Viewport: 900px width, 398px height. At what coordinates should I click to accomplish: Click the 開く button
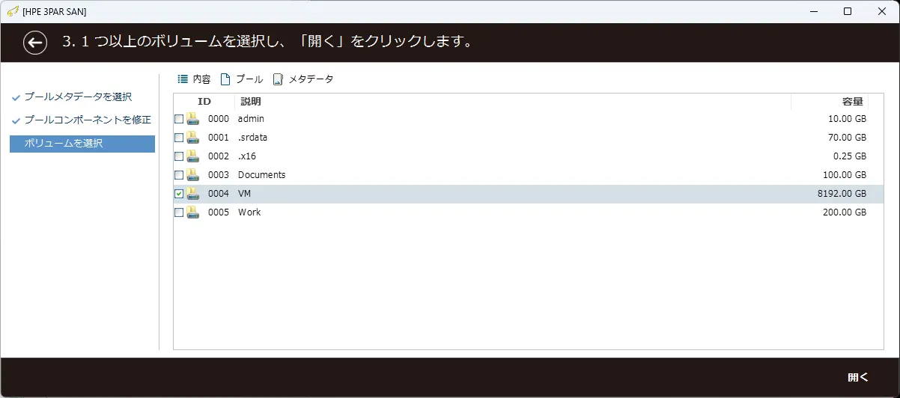pos(858,377)
